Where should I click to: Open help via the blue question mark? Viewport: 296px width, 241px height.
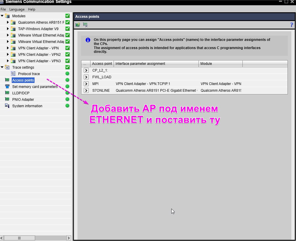(x=292, y=25)
